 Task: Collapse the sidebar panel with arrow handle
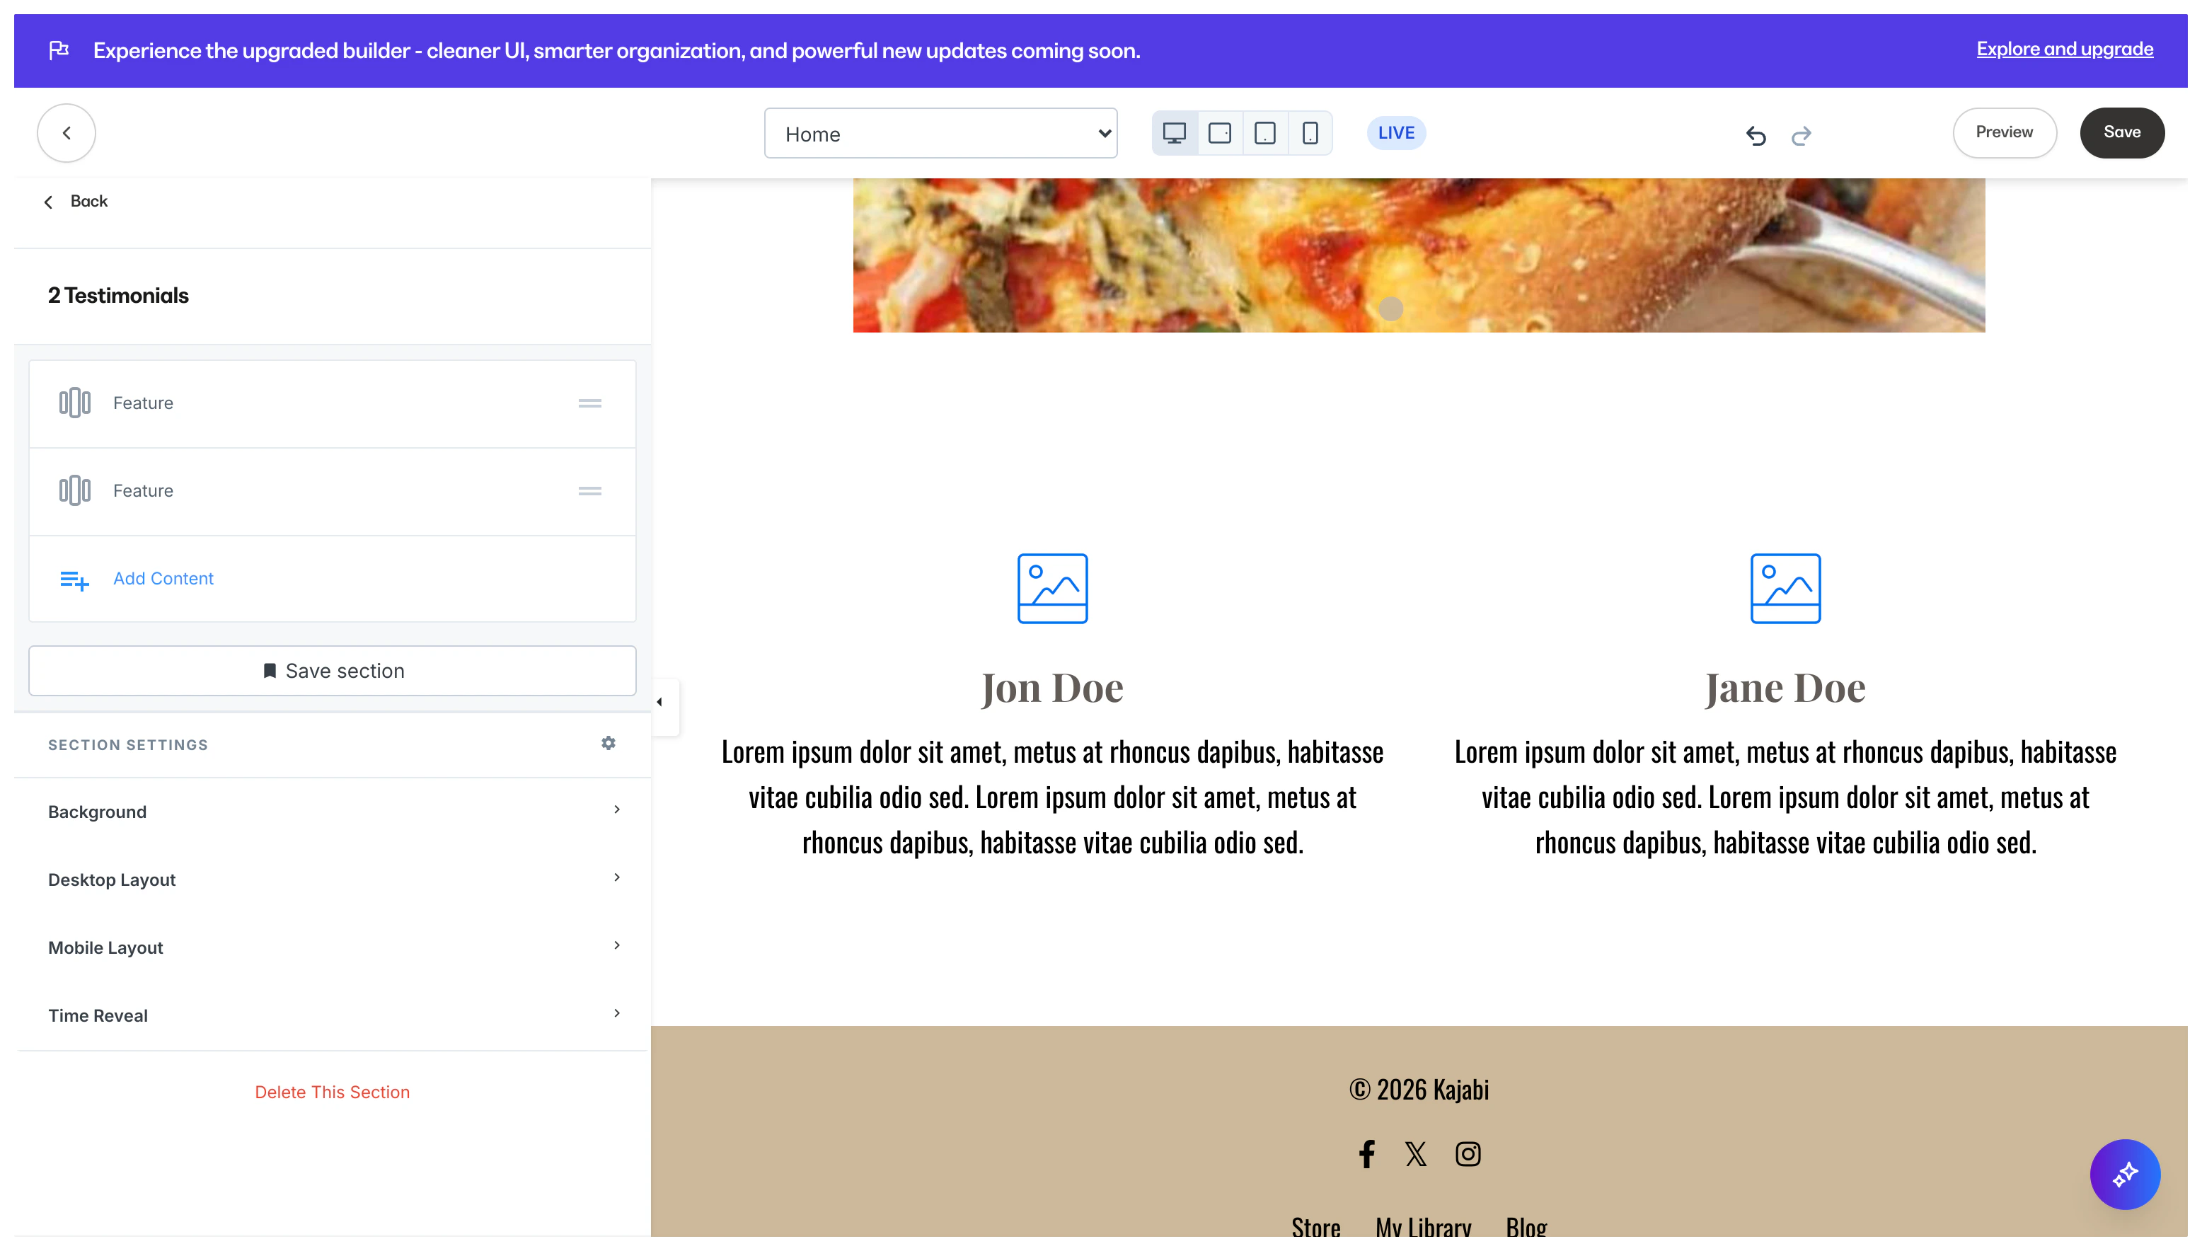[x=660, y=702]
